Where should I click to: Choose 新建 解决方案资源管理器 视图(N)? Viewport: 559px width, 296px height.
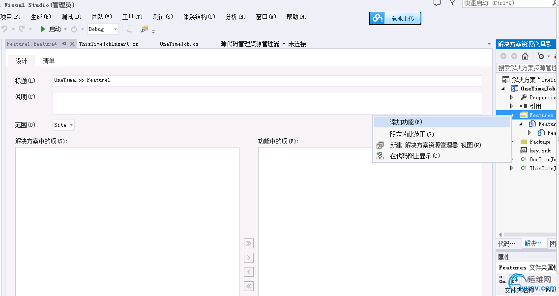[x=441, y=145]
